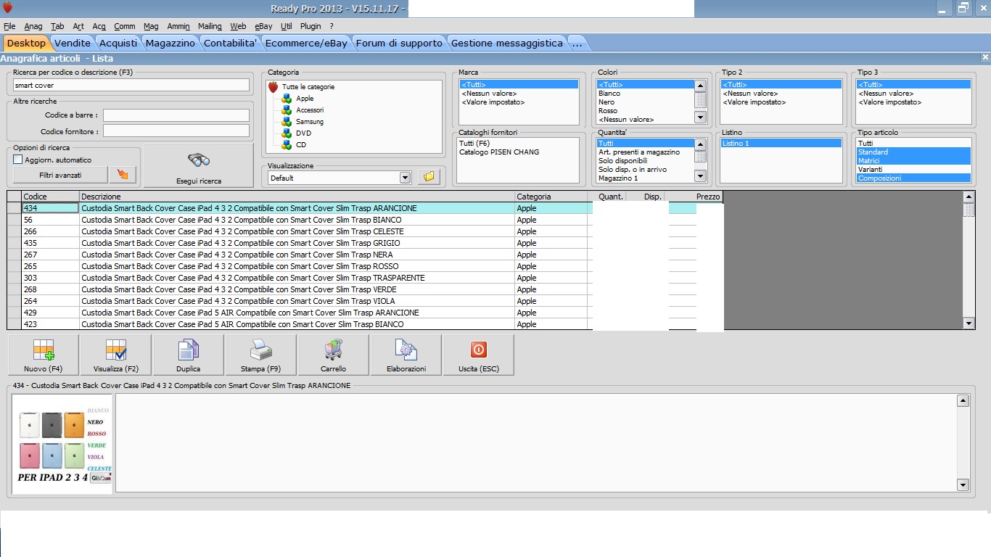Click the Codice a barre input field

coord(176,115)
